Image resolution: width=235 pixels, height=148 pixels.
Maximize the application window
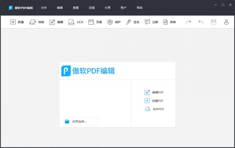tap(223, 5)
